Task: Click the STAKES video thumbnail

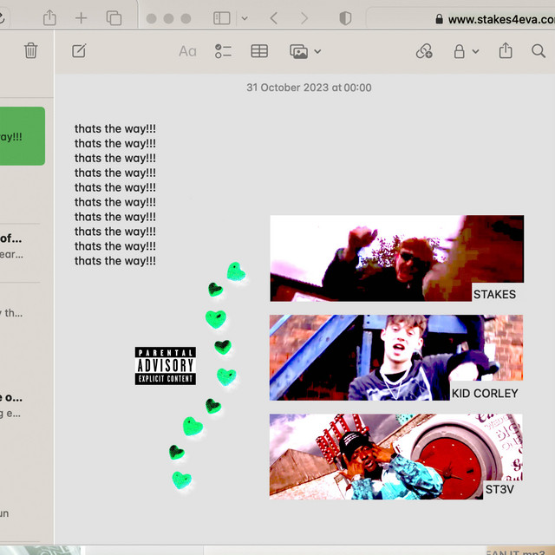Action: (396, 258)
